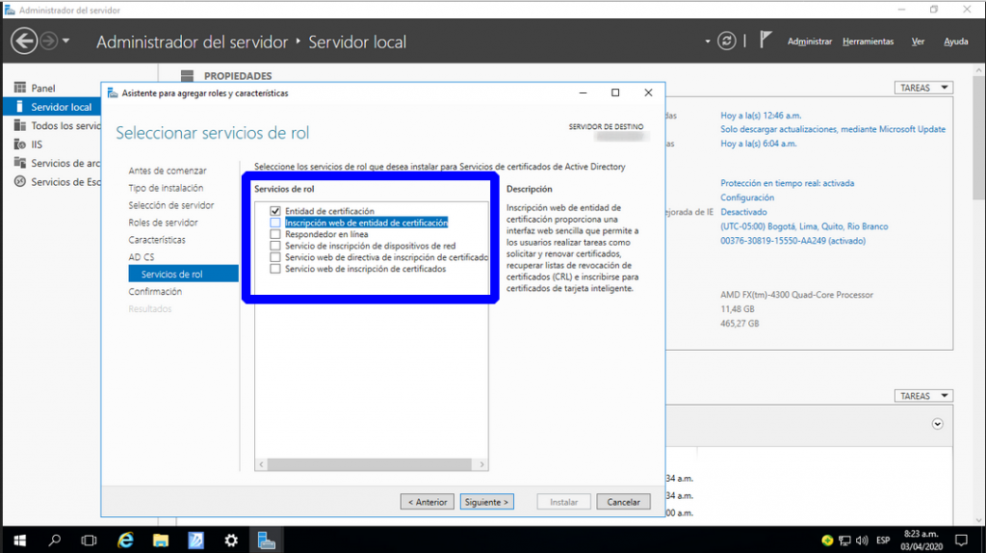Go to Selección de servidor wizard step
This screenshot has height=553, width=986.
coord(171,205)
